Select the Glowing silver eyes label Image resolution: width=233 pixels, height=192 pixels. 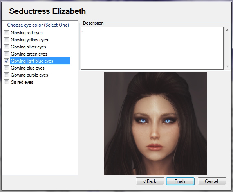point(28,47)
